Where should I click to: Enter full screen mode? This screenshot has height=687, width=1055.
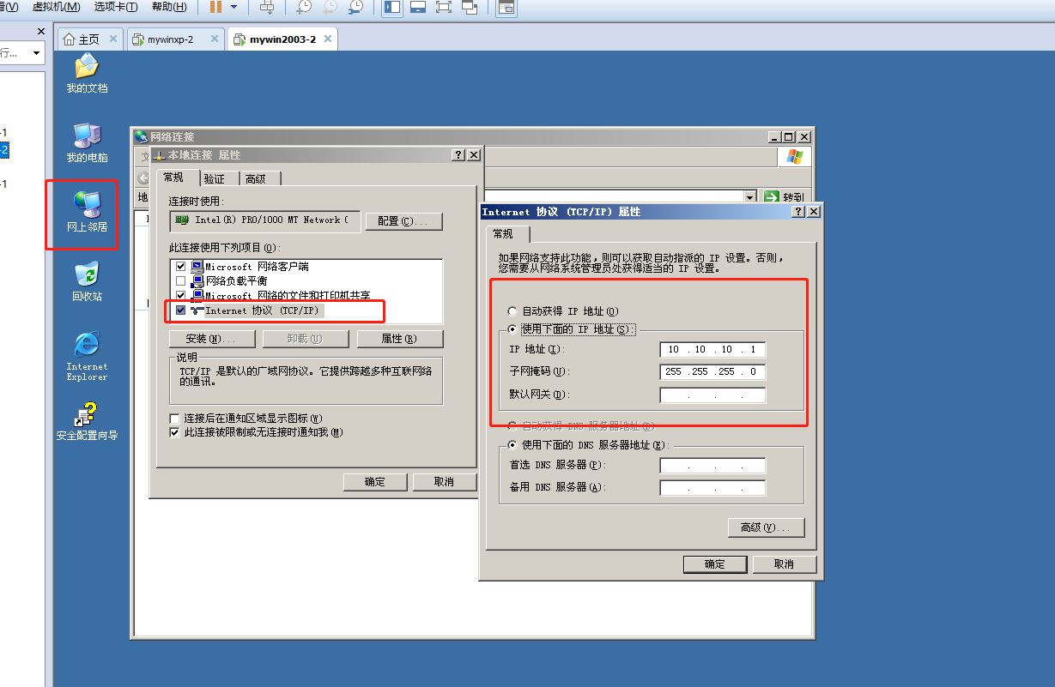[444, 9]
